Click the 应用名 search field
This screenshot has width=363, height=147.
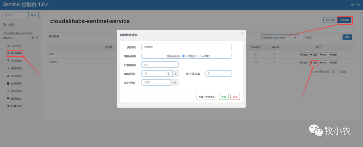(15, 15)
